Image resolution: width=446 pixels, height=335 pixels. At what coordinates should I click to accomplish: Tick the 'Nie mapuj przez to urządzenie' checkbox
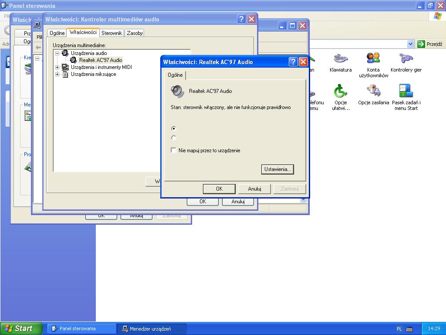173,150
